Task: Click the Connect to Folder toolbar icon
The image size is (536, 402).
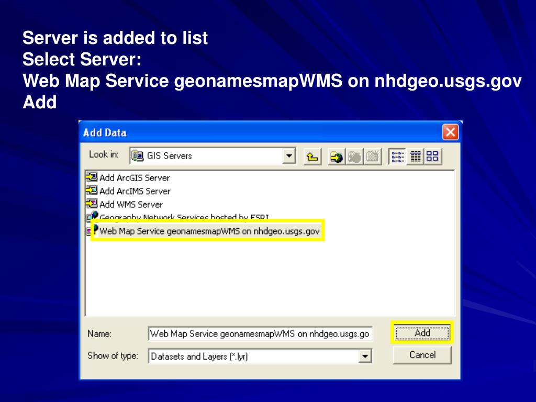Action: [337, 157]
